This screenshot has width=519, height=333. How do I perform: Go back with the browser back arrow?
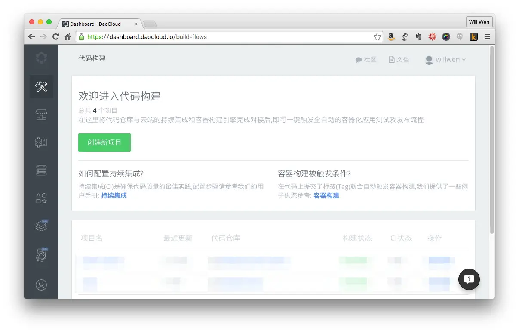point(31,37)
